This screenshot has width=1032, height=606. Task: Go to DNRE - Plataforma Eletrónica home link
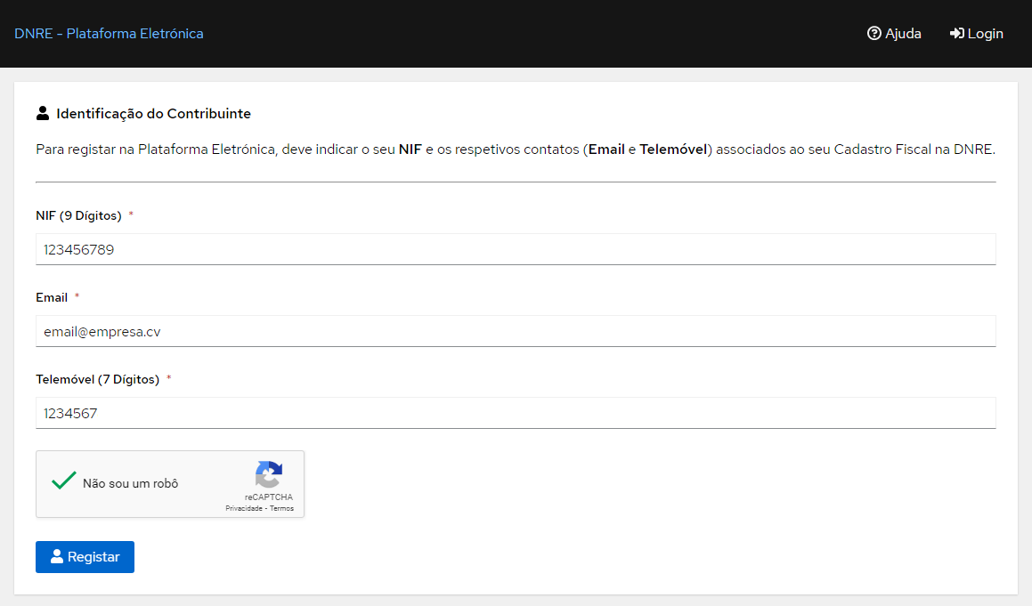(109, 34)
